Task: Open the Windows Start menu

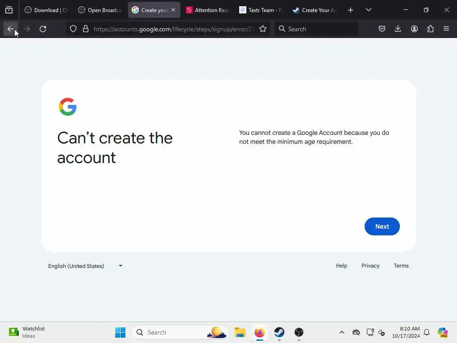Action: (x=120, y=332)
